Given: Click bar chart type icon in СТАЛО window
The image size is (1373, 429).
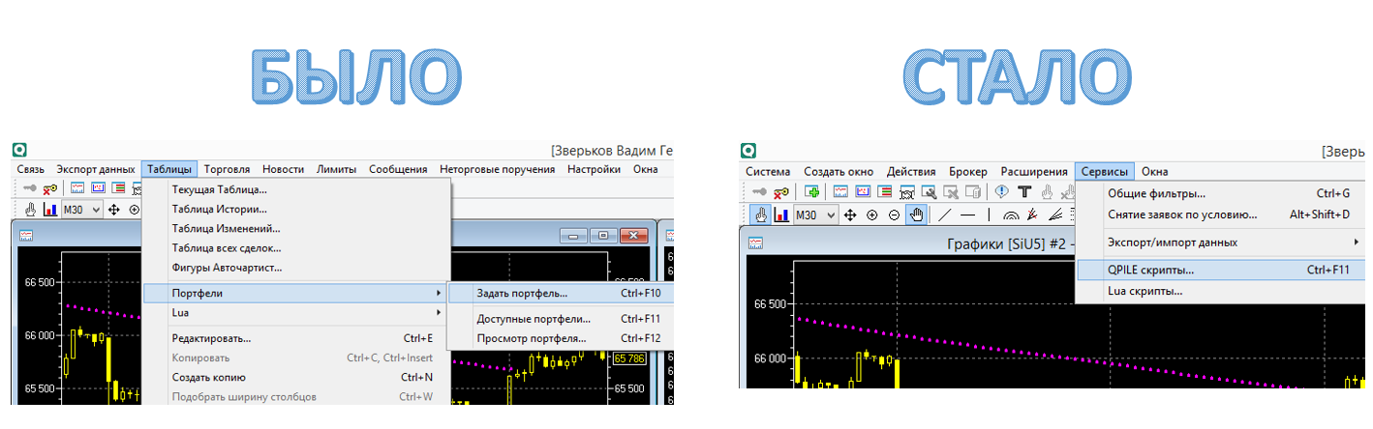Looking at the screenshot, I should click(781, 214).
